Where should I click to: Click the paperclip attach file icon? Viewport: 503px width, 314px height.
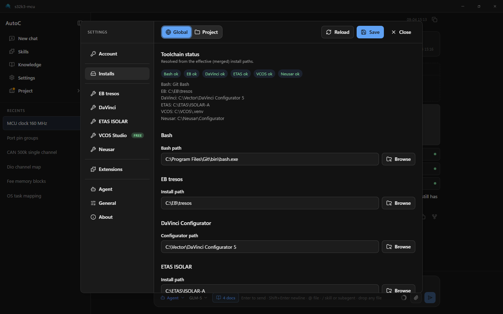(x=416, y=298)
